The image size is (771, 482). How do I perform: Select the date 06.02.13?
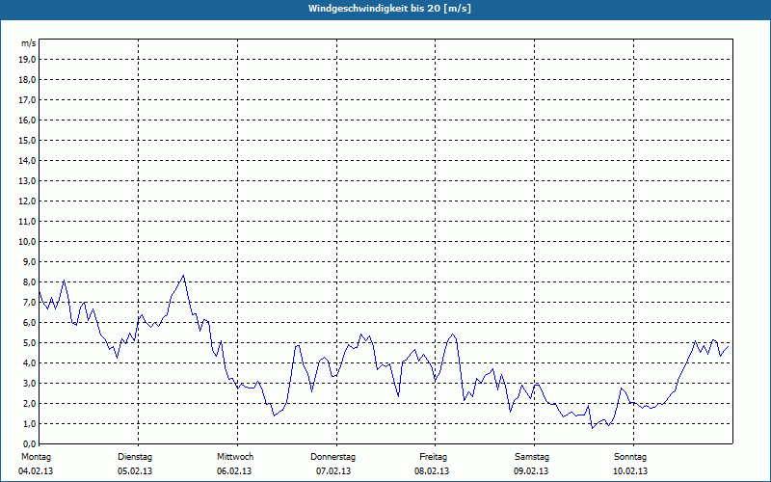(234, 471)
